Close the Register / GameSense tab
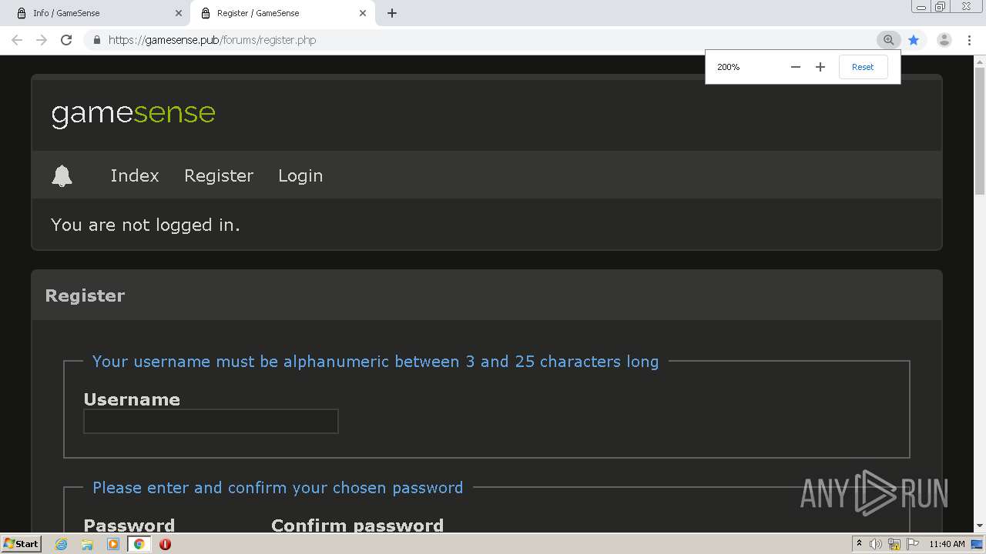This screenshot has width=986, height=554. [x=363, y=13]
